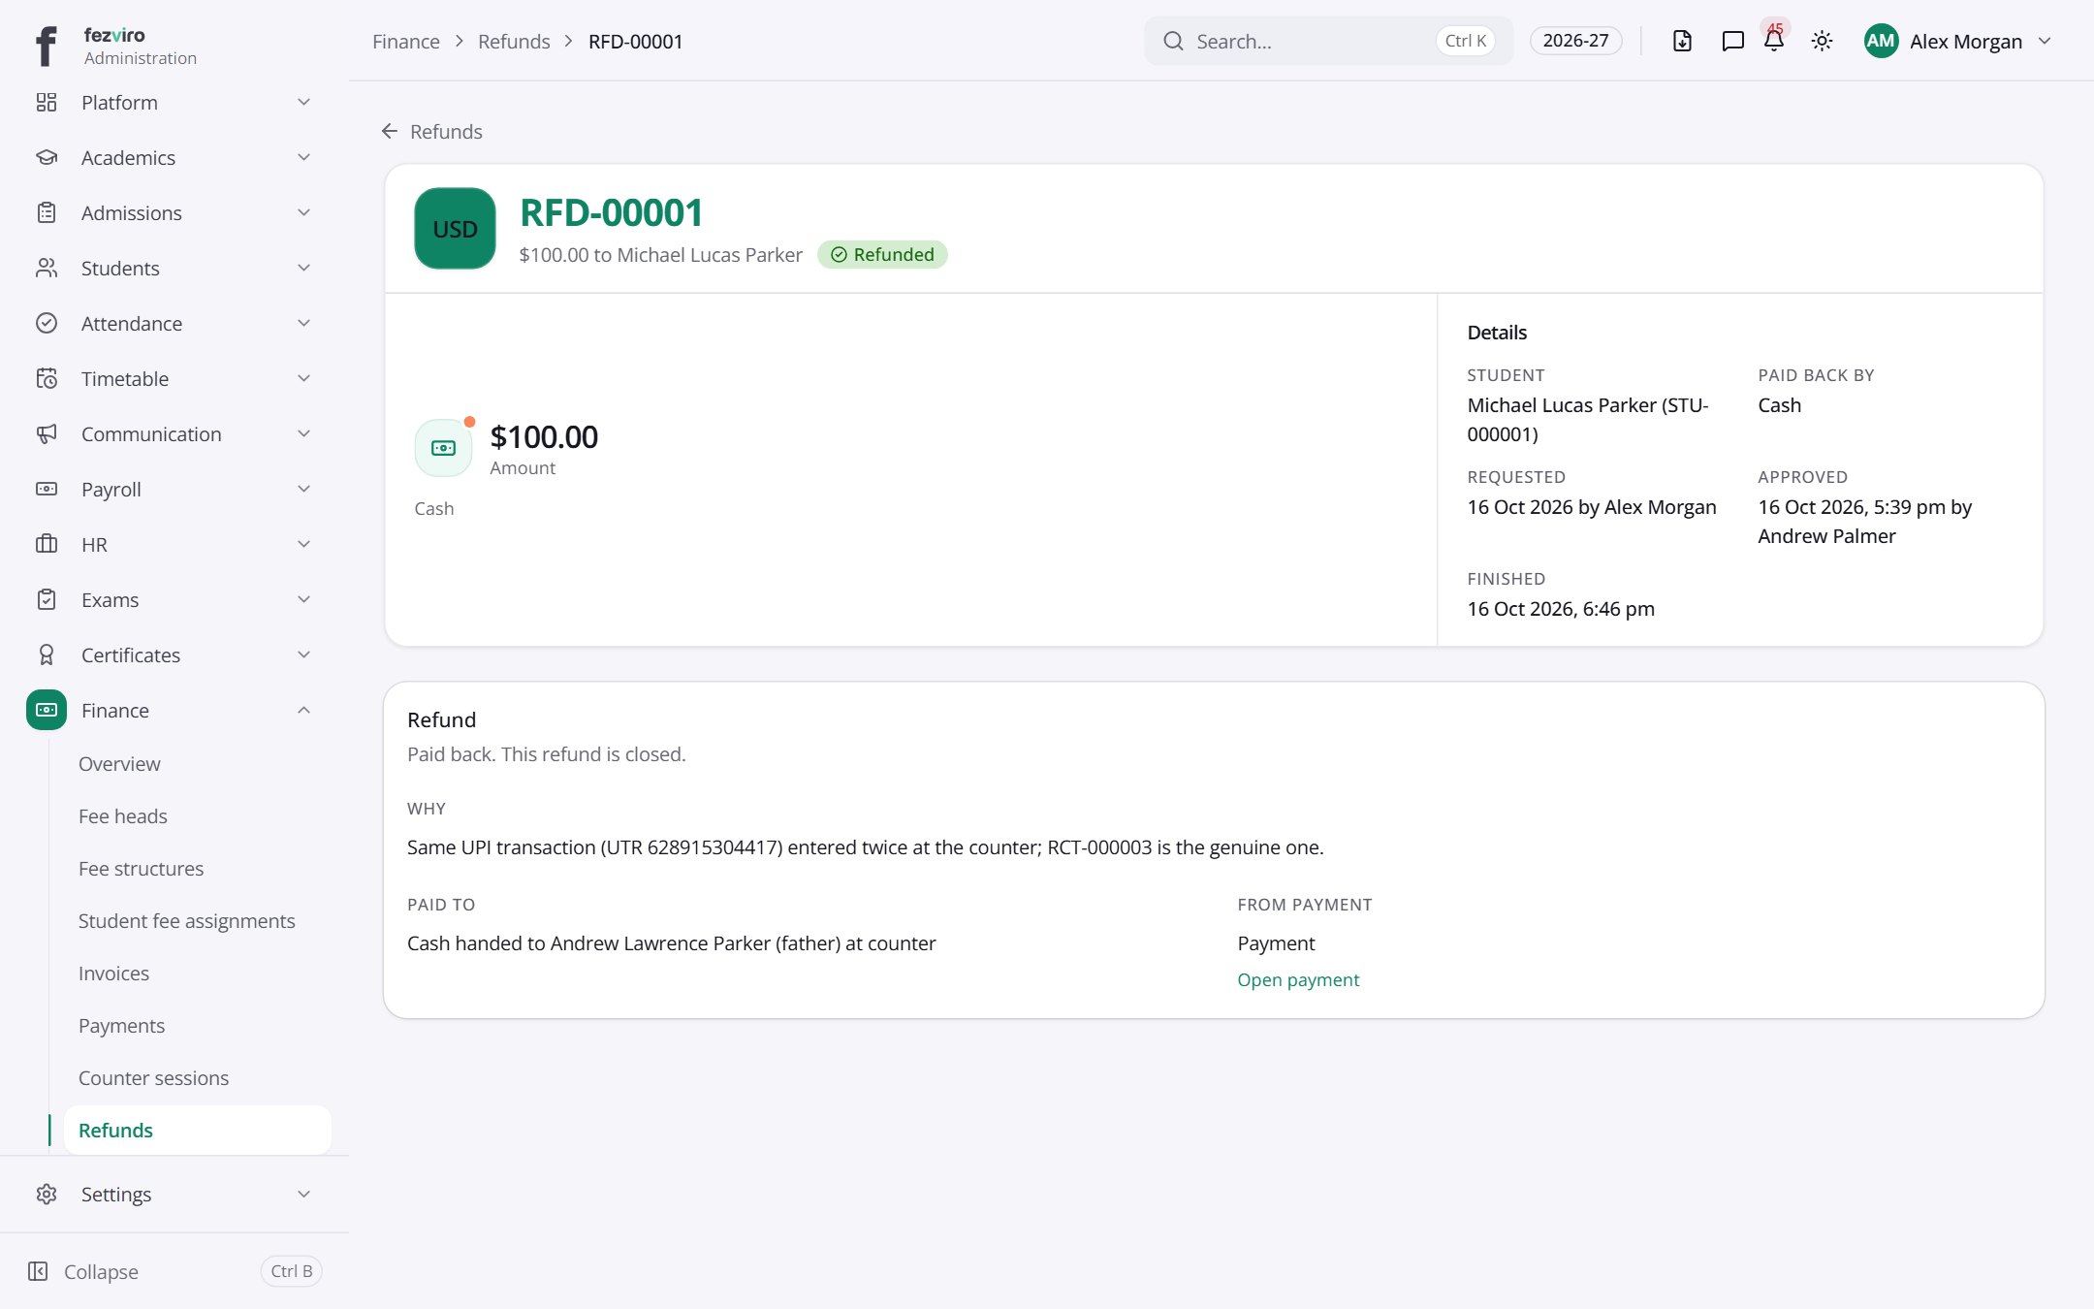Go back via the Refunds arrow link

click(431, 131)
